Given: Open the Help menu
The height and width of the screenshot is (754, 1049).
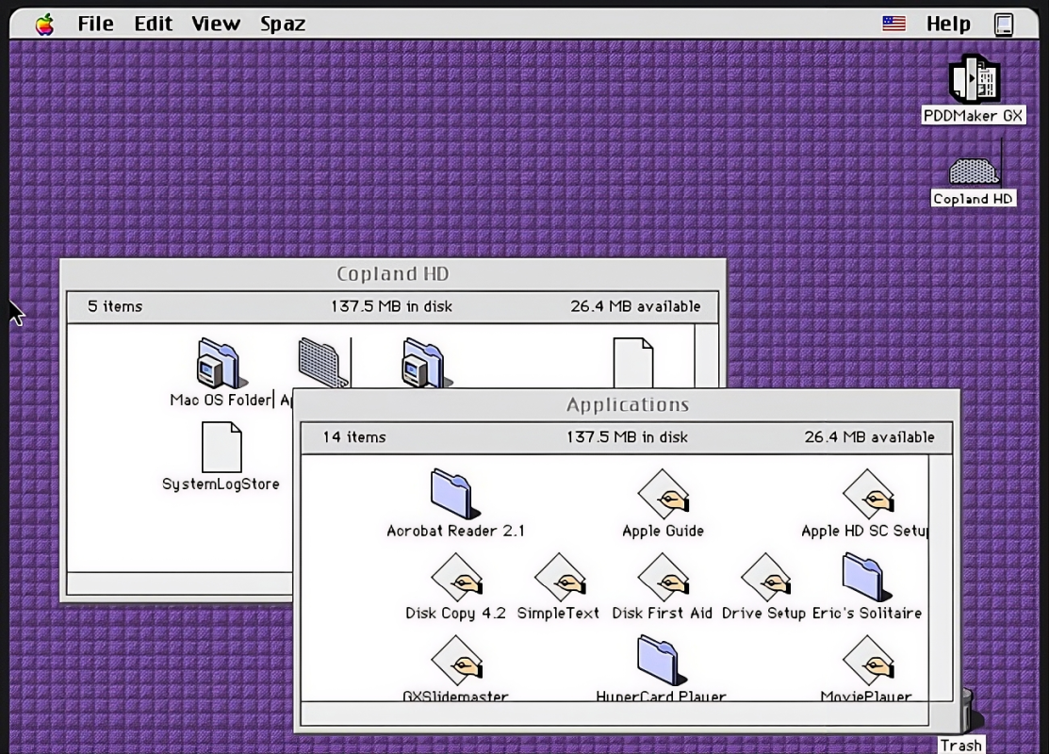Looking at the screenshot, I should 948,25.
